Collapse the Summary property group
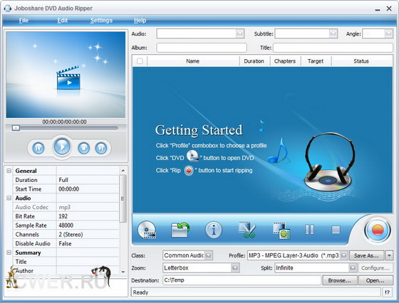 pos(9,253)
